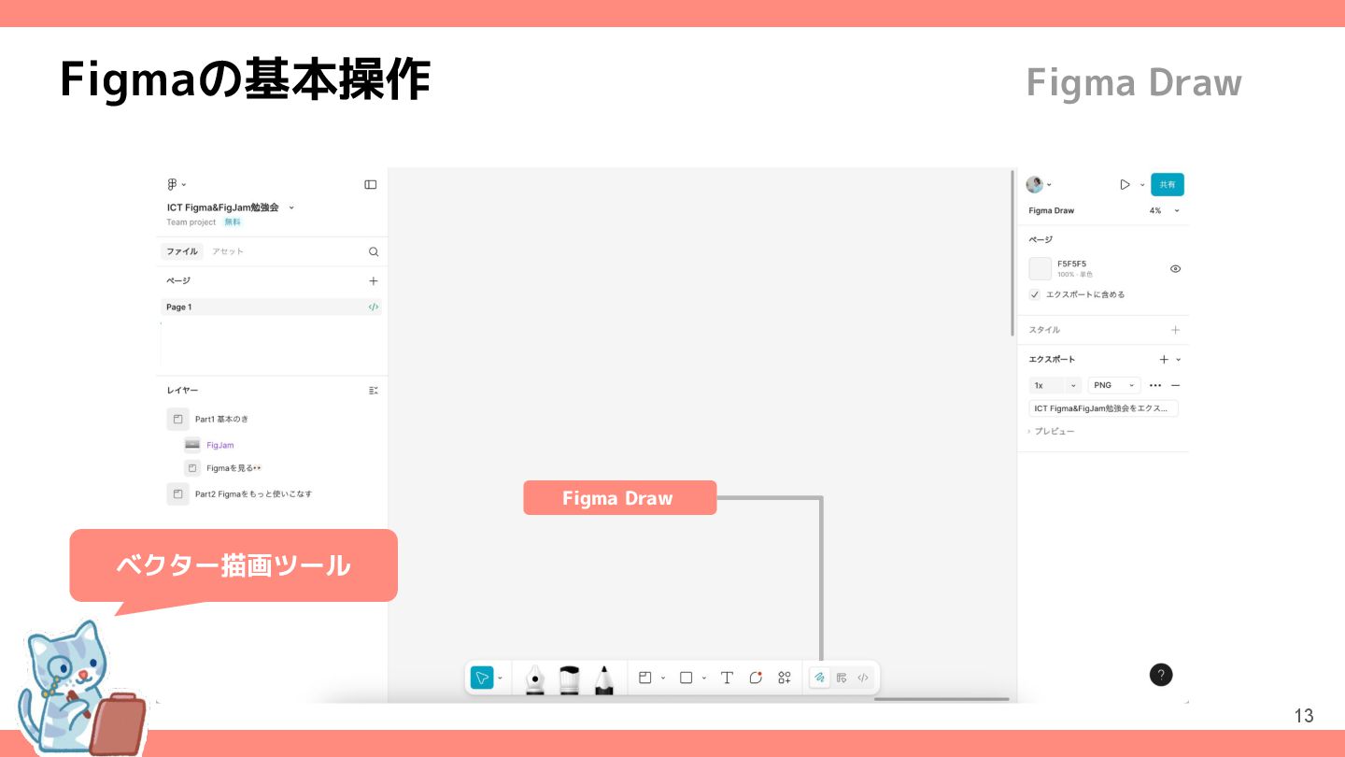
Task: Select the Rectangle shape tool
Action: (686, 678)
